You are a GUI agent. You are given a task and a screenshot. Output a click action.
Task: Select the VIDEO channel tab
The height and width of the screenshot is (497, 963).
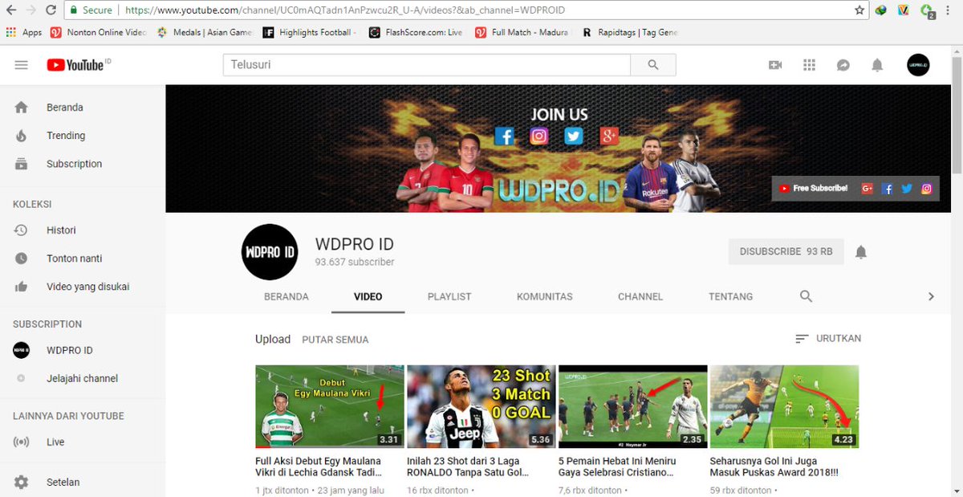pos(368,296)
